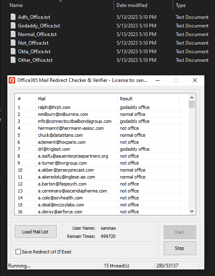215x276 pixels.
Task: Stop the running mail check
Action: pos(180,248)
